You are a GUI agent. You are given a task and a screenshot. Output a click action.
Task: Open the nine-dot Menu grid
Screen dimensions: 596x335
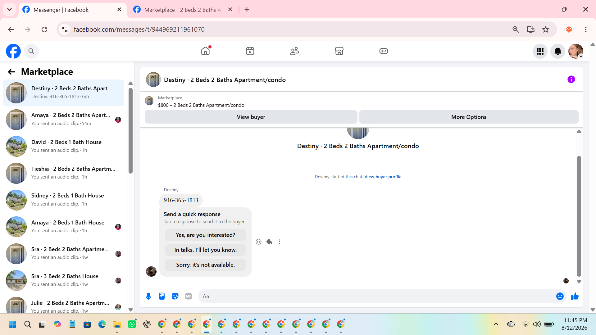[540, 51]
